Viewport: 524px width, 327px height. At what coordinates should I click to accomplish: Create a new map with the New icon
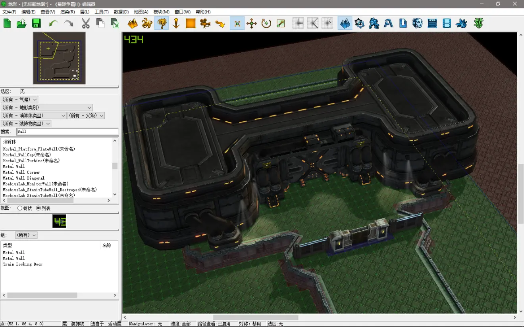[7, 23]
